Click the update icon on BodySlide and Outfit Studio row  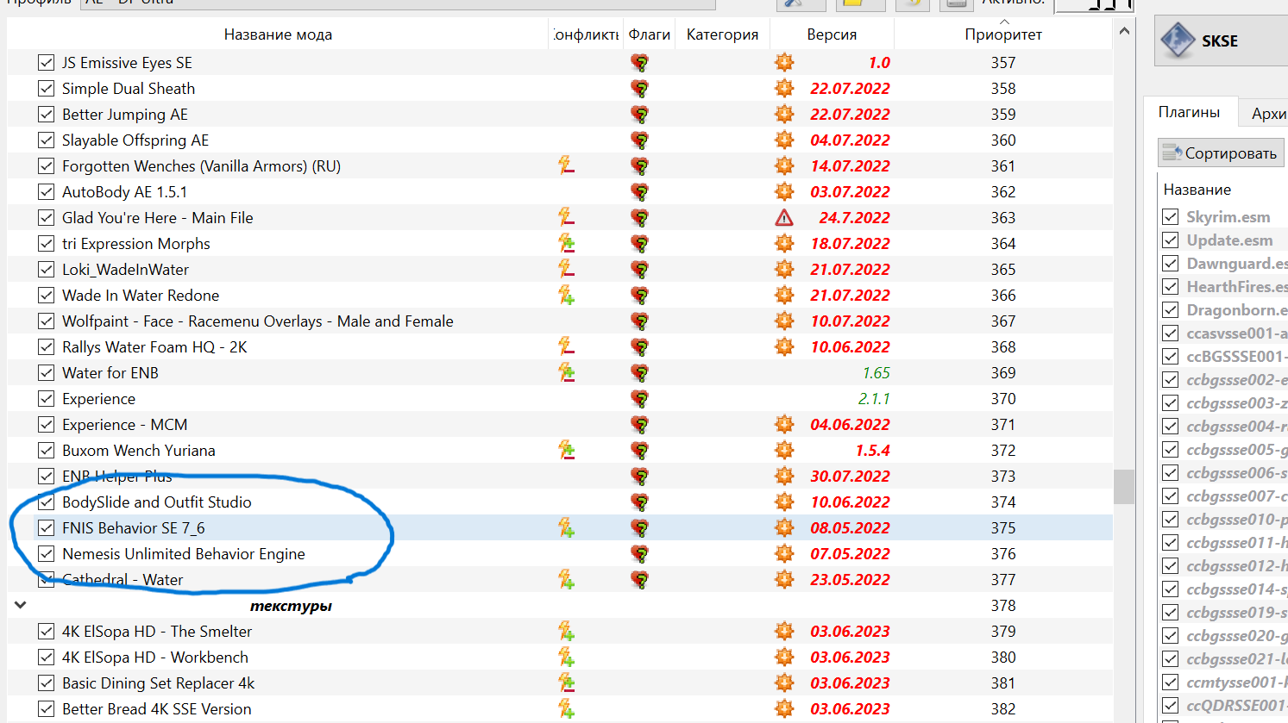pos(783,502)
